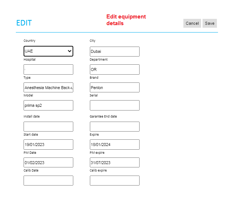This screenshot has height=197, width=225.
Task: Focus the Garantee End date field
Action: click(x=115, y=127)
